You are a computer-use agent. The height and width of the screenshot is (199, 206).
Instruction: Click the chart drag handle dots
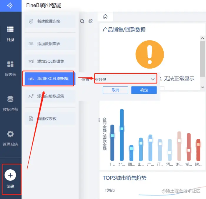[x=99, y=120]
